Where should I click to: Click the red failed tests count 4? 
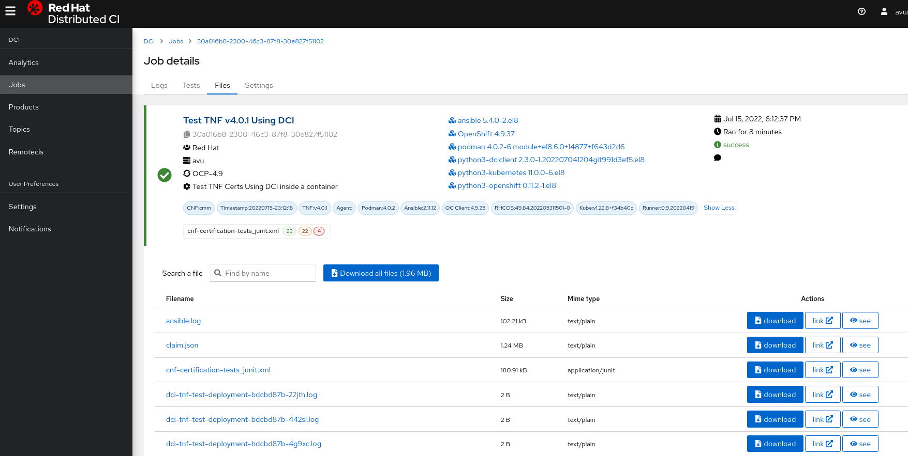coord(319,231)
